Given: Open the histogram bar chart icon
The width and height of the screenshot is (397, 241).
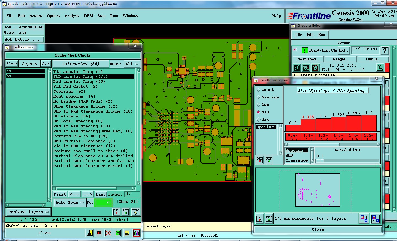Looking at the screenshot, I should [136, 233].
